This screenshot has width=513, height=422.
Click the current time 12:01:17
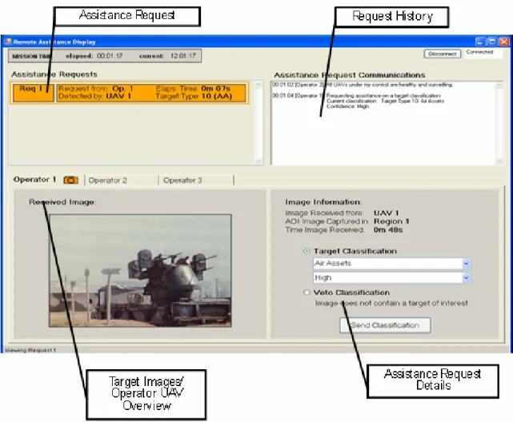[183, 56]
